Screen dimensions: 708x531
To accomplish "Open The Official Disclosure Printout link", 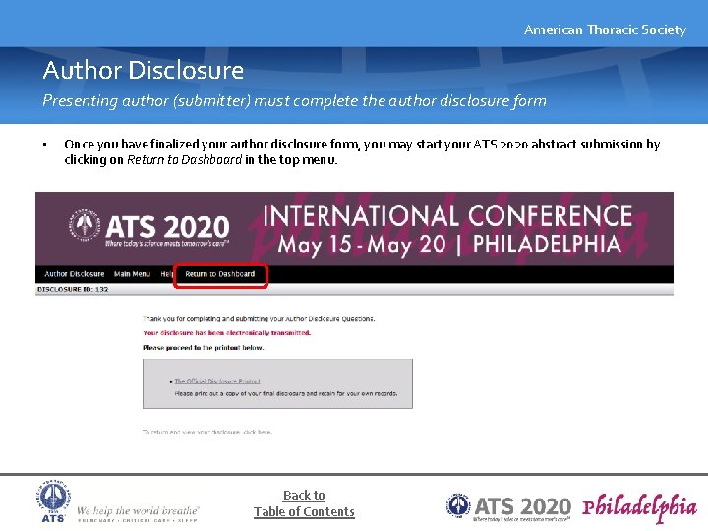I will (x=217, y=381).
